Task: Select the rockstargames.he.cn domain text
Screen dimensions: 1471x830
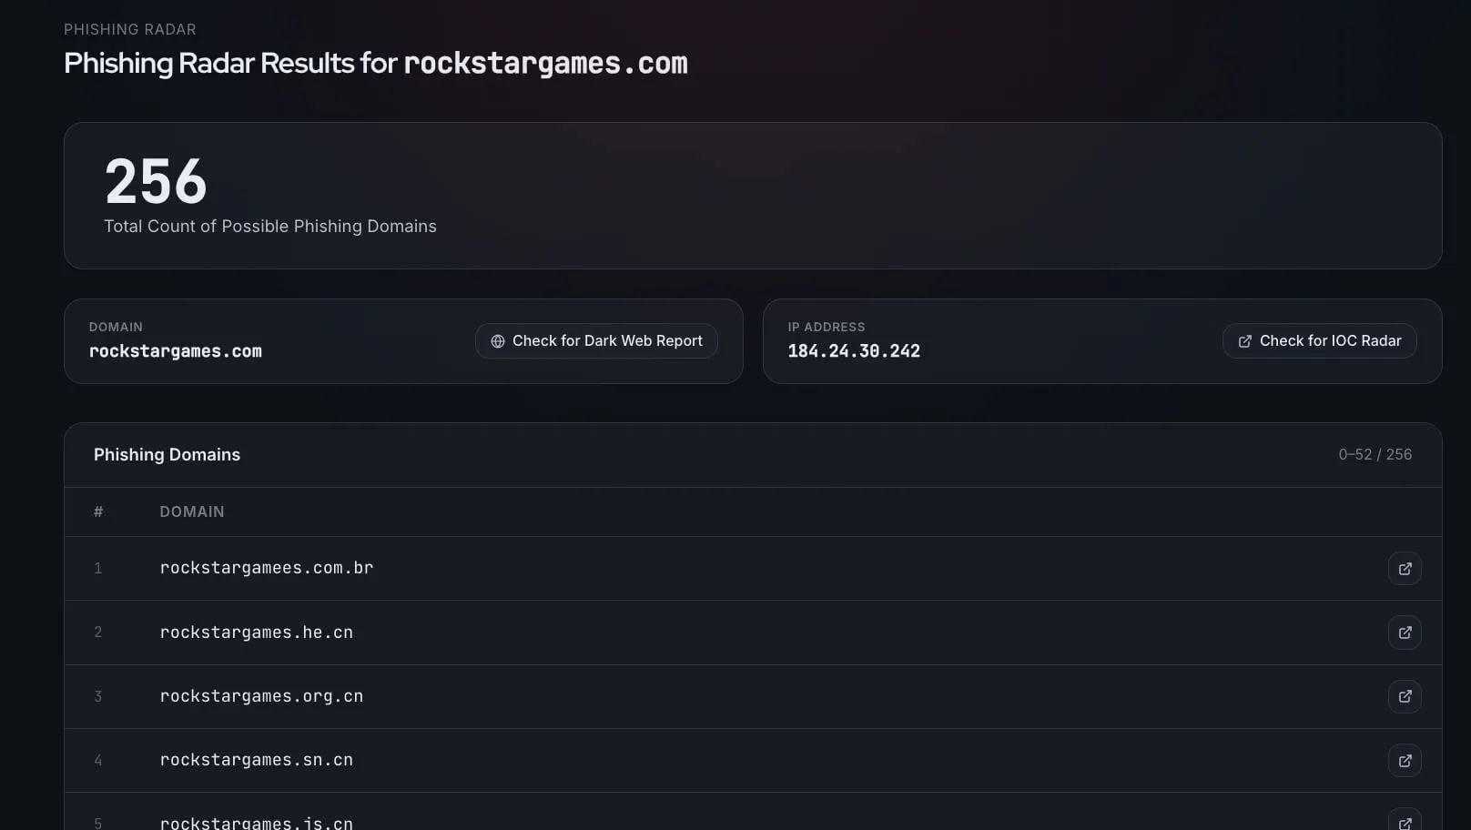Action: point(257,632)
